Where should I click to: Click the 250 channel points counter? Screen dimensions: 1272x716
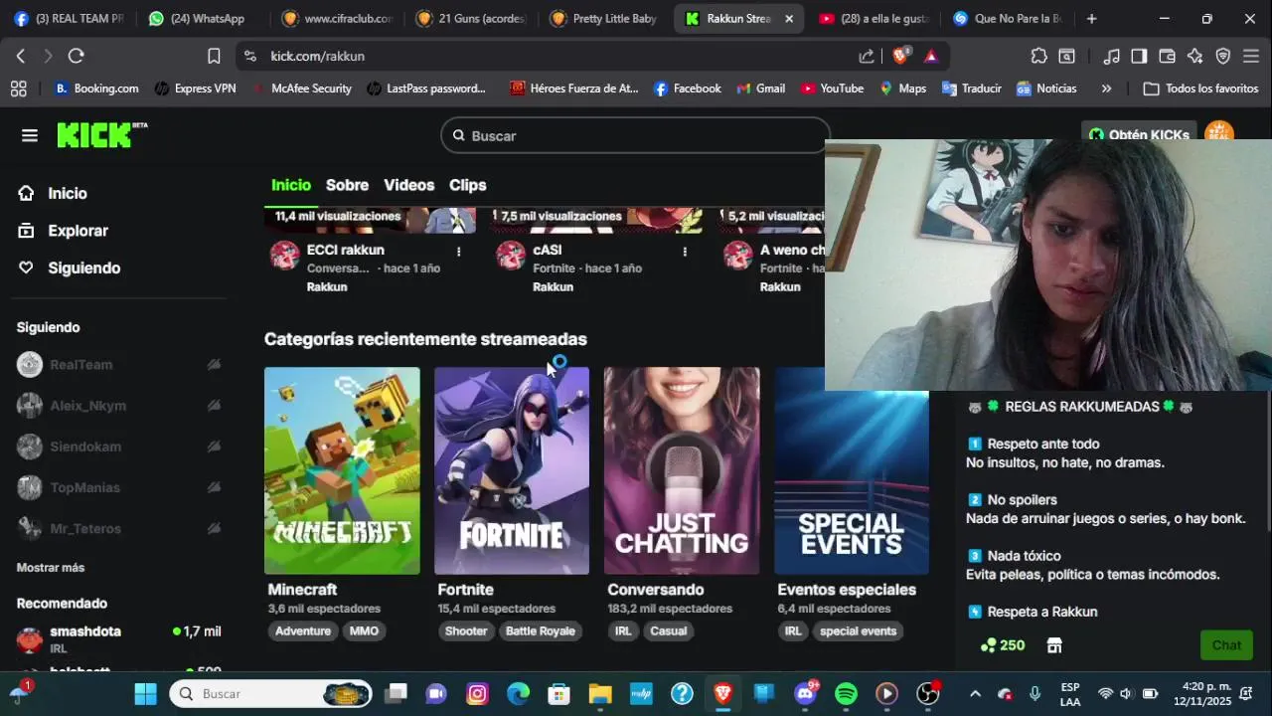tap(1002, 645)
